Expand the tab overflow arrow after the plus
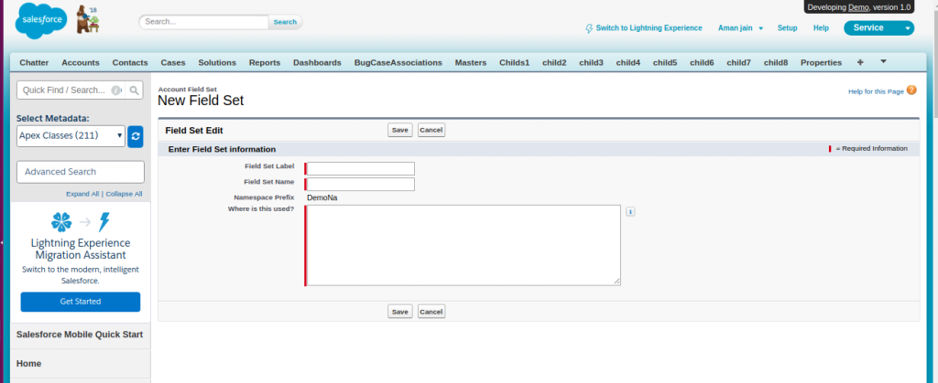This screenshot has width=938, height=383. (883, 62)
